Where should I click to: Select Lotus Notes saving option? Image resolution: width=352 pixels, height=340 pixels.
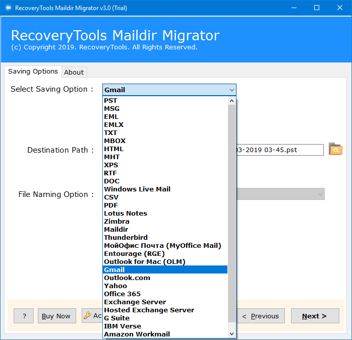pyautogui.click(x=165, y=213)
